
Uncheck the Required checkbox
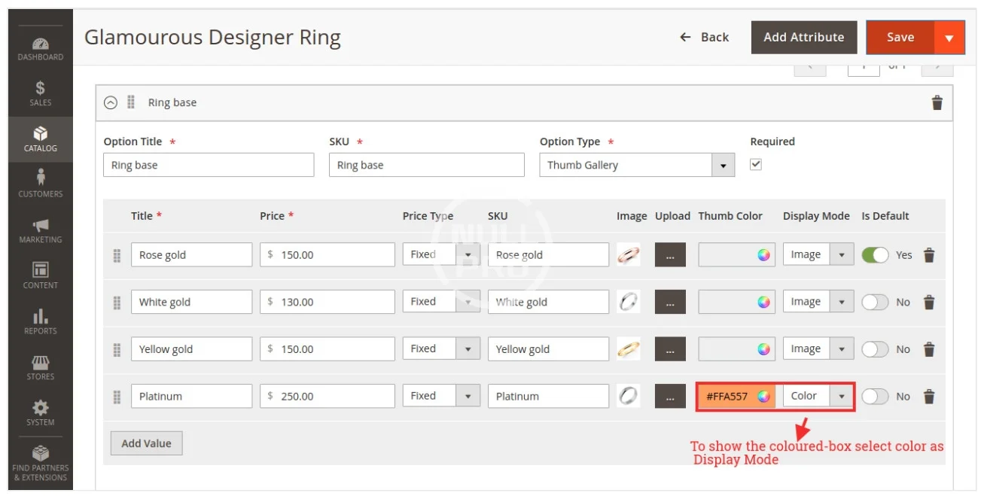pos(756,165)
